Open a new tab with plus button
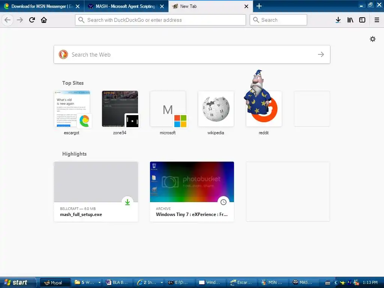384x288 pixels. [x=259, y=6]
